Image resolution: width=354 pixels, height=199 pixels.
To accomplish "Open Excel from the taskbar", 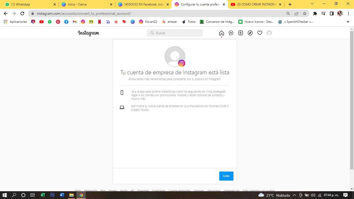I will tap(43, 195).
